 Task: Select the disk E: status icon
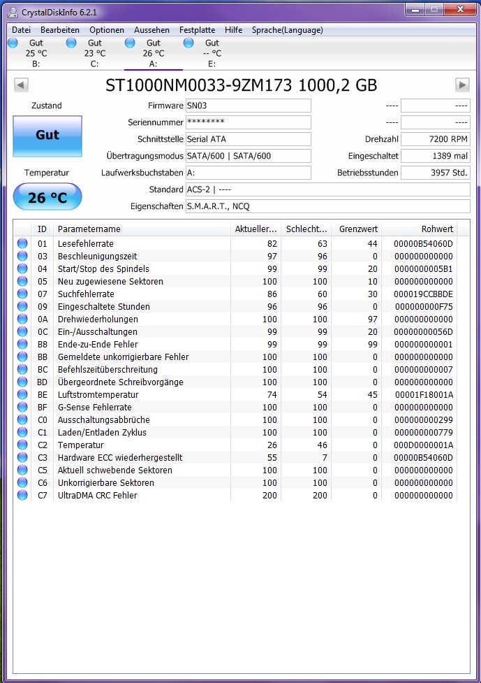tap(188, 43)
